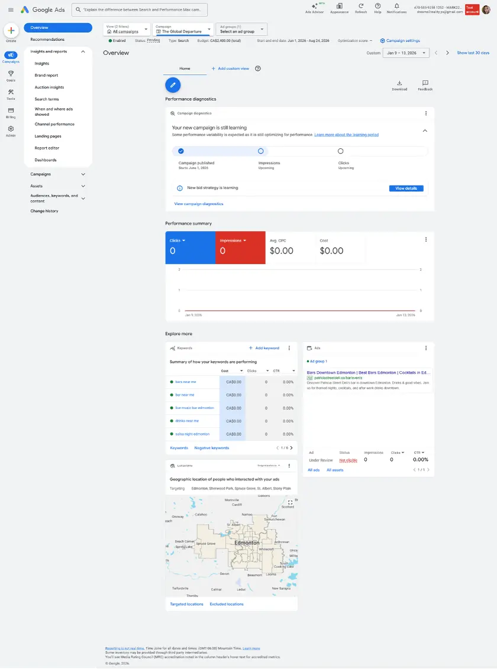Open the Select an ad group dropdown
Screen dimensions: 497x669
click(241, 29)
